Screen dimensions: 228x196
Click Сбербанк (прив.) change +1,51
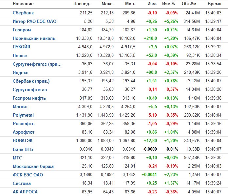(152, 81)
